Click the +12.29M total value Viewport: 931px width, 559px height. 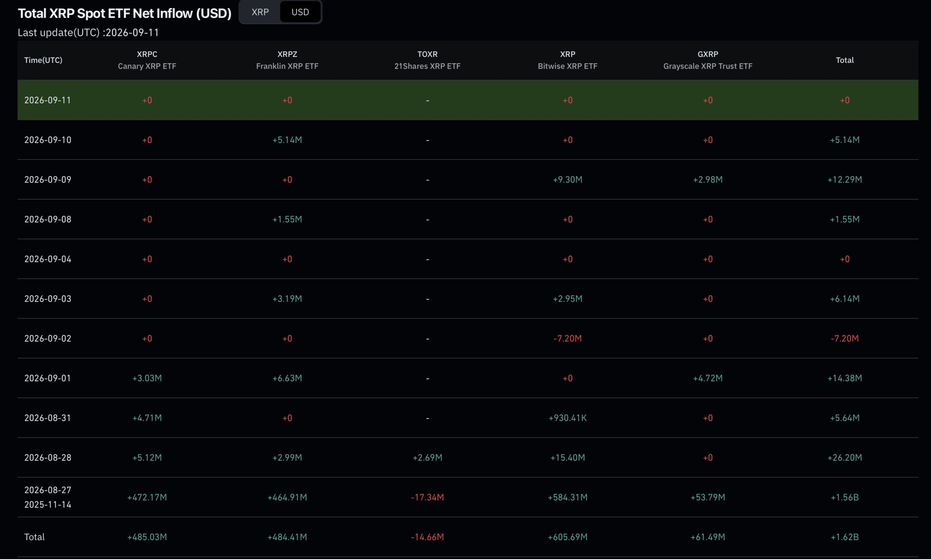click(845, 179)
